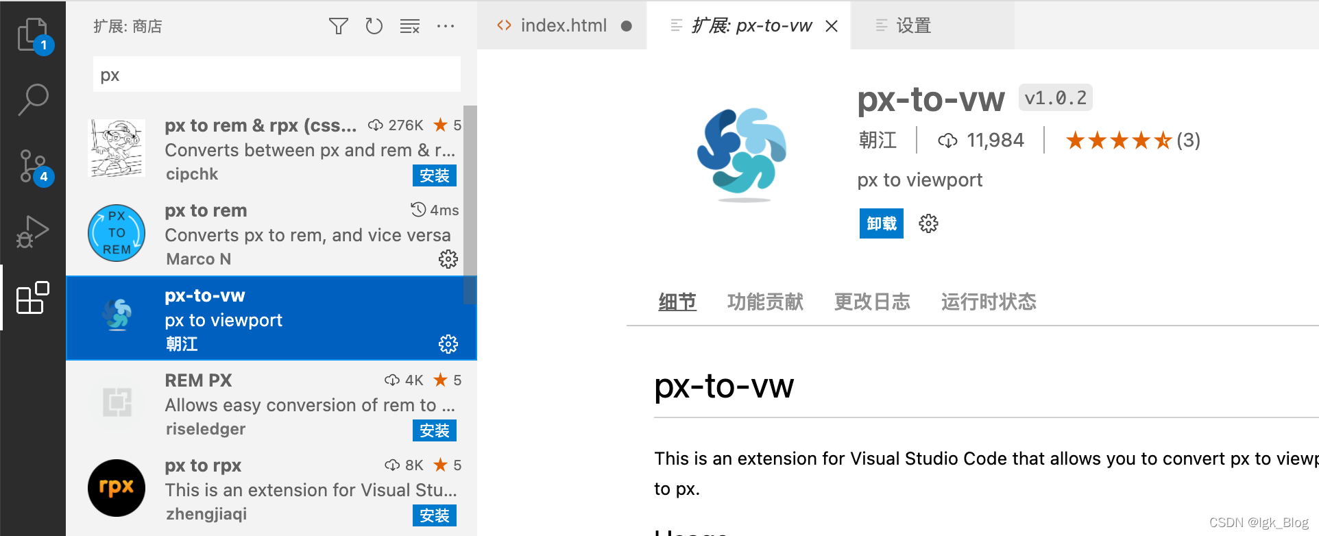The height and width of the screenshot is (536, 1319).
Task: Click the 276K download count
Action: coord(396,125)
